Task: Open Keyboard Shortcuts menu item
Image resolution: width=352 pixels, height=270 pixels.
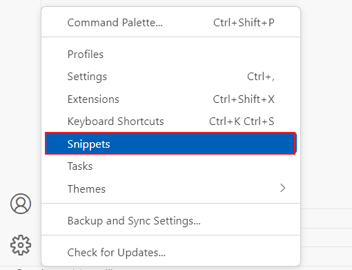Action: 170,122
